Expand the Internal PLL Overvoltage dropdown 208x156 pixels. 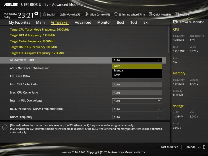[x=137, y=101]
